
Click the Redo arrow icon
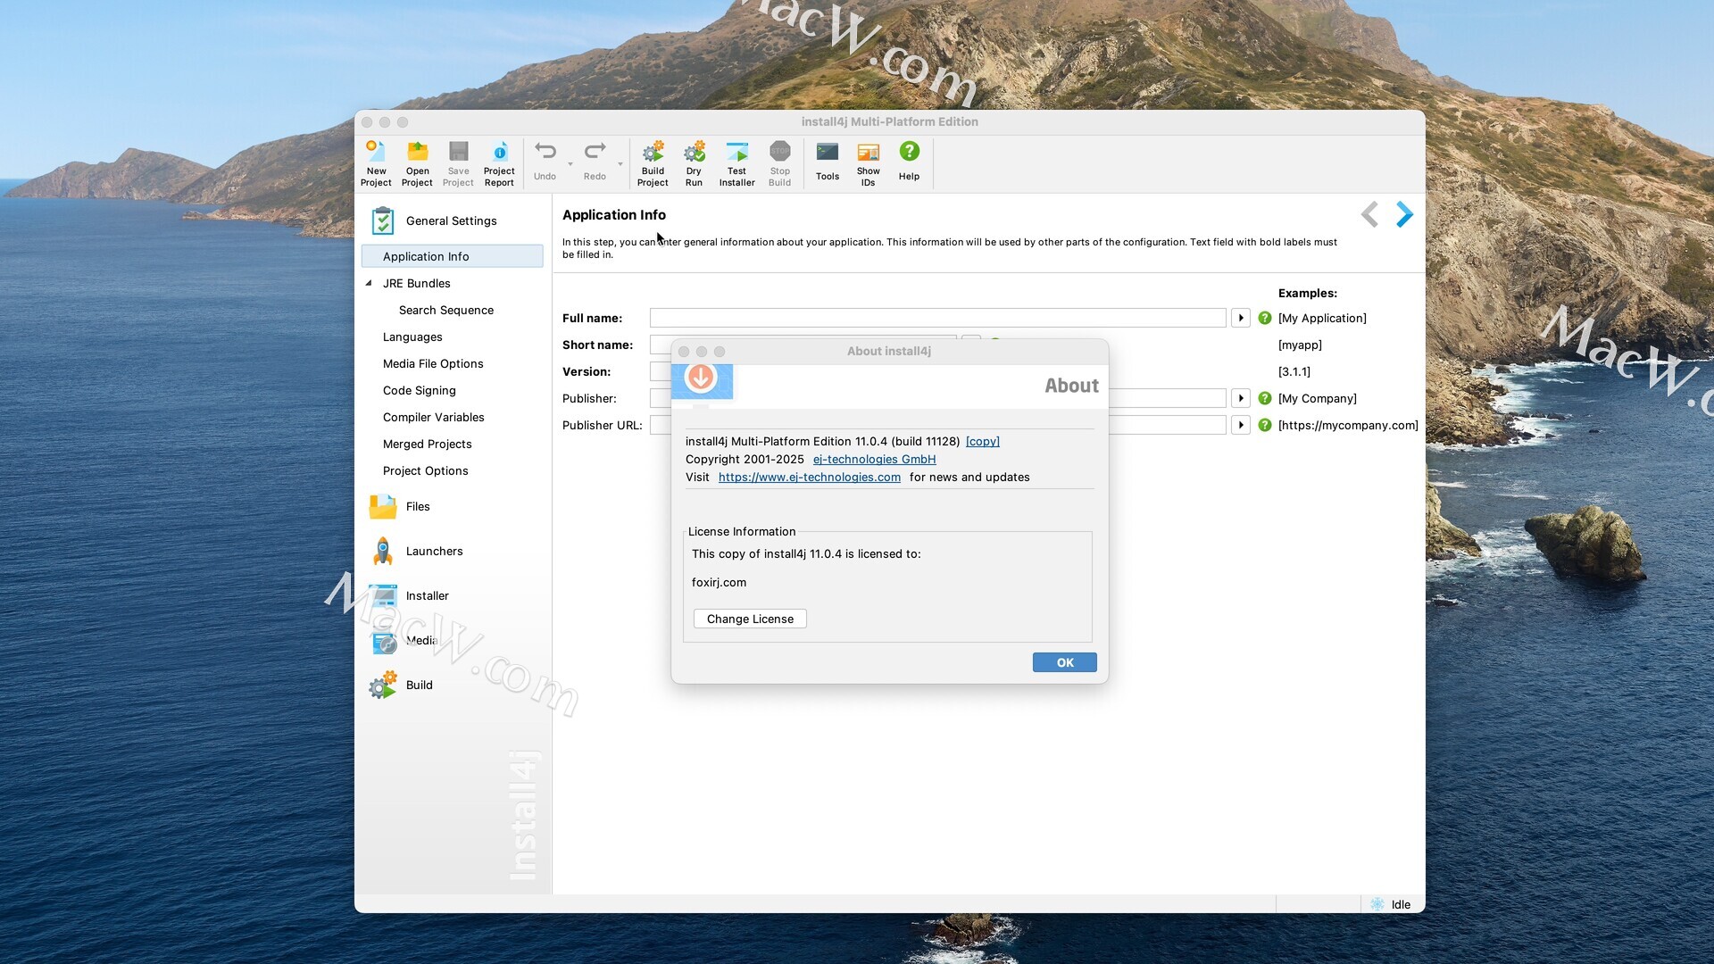[595, 152]
